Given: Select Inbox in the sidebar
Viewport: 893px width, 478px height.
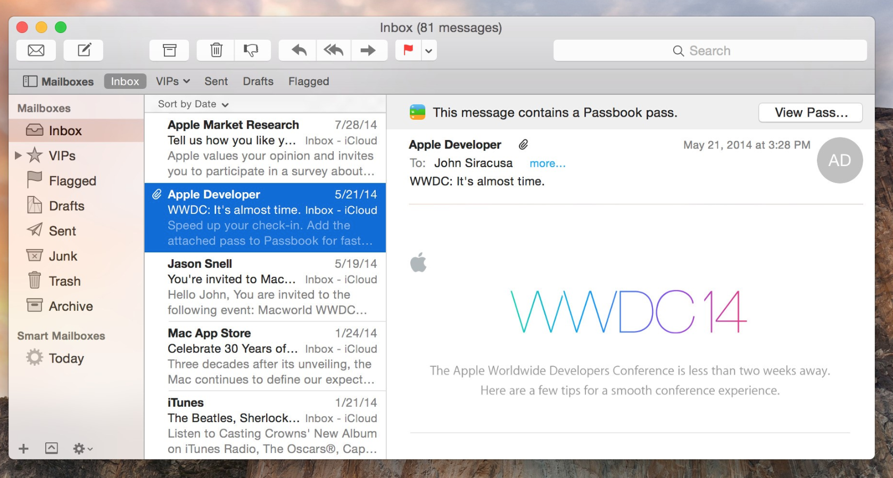Looking at the screenshot, I should tap(76, 130).
